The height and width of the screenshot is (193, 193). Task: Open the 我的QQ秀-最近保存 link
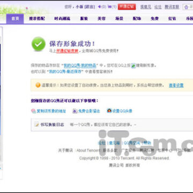(x=65, y=72)
